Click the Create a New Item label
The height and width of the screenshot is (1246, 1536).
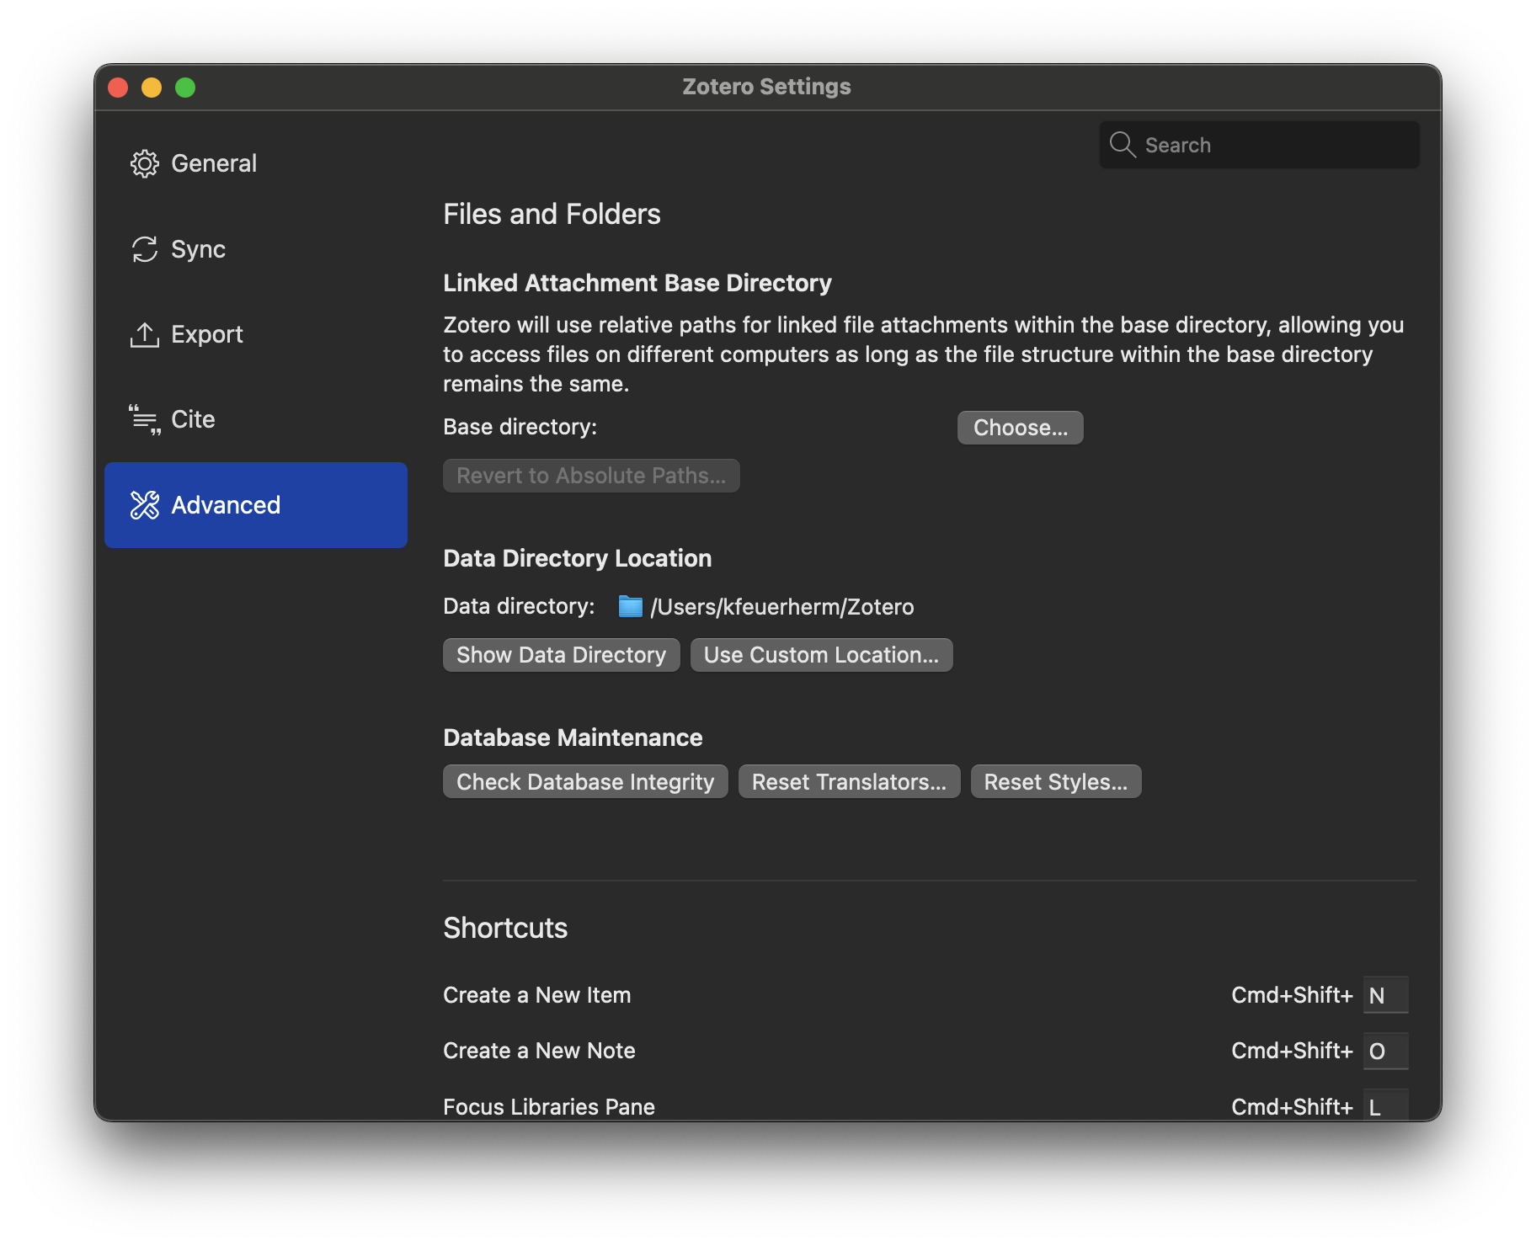pos(537,995)
